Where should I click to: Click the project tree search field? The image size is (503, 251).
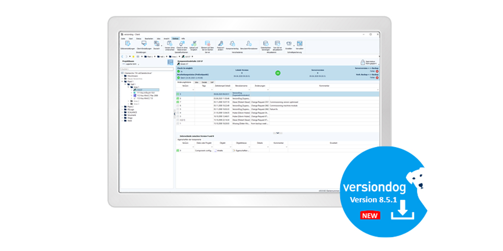click(147, 69)
